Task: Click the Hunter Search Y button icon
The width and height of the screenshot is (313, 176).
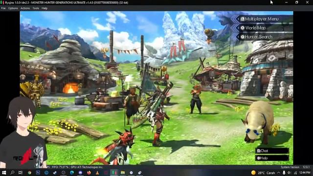Action: 243,37
